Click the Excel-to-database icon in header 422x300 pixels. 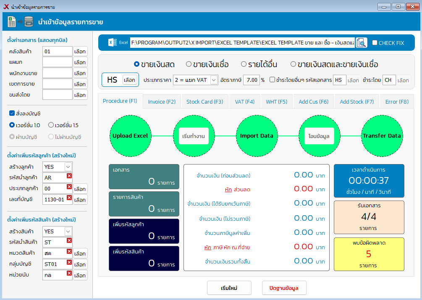[20, 21]
